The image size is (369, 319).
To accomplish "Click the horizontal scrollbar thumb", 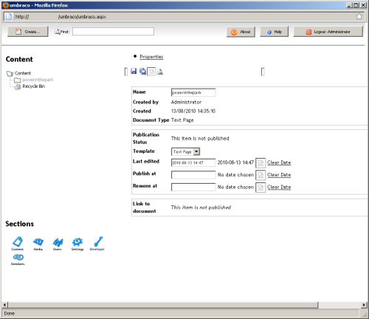I will coord(163,305).
